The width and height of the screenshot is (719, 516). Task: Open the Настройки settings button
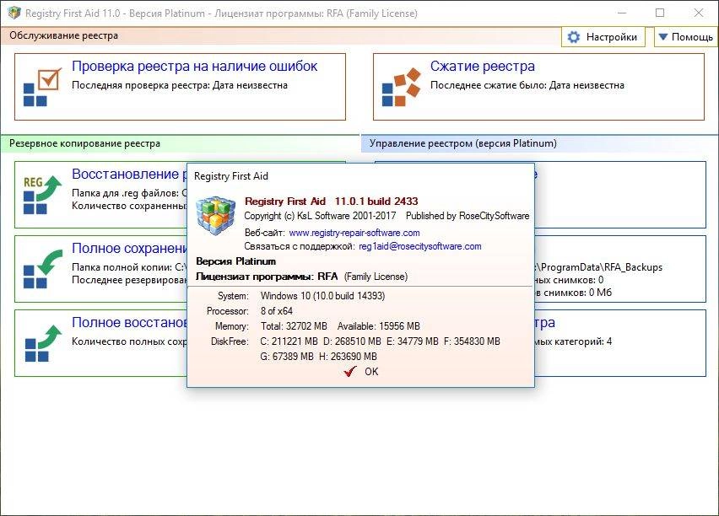click(x=603, y=36)
